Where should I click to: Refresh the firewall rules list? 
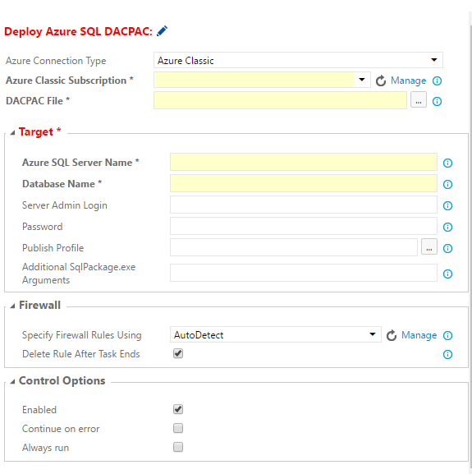(392, 335)
